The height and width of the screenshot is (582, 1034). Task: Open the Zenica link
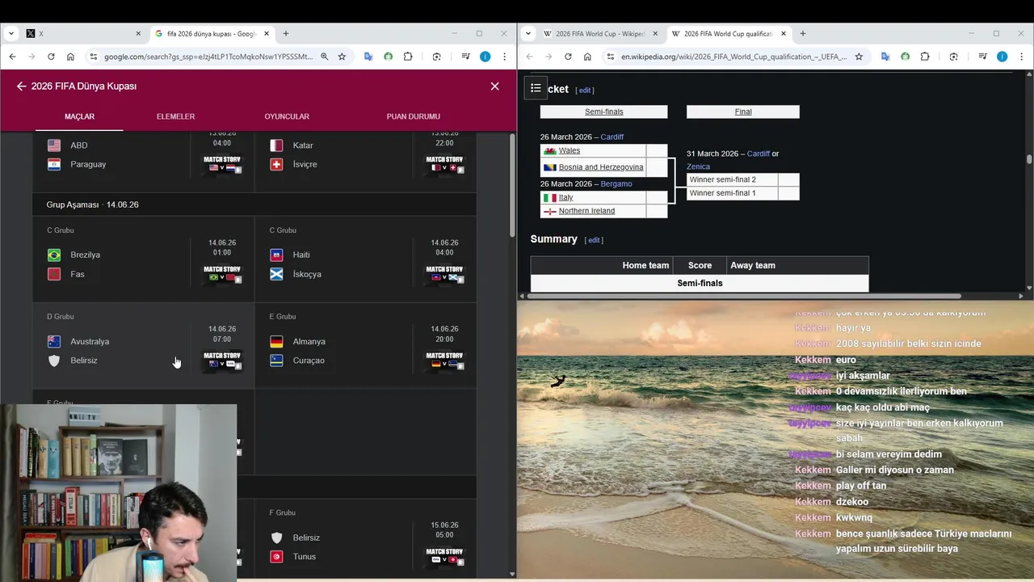(x=698, y=167)
